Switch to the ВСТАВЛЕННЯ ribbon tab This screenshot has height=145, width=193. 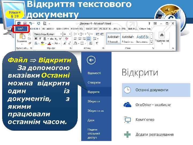pos(48,29)
